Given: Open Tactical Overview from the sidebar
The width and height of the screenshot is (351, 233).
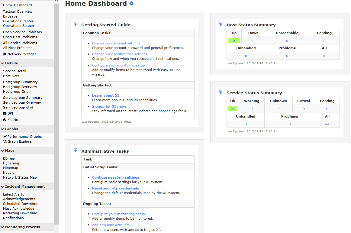Looking at the screenshot, I should coord(18,11).
